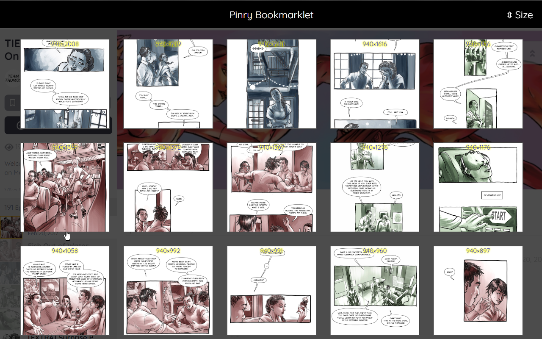Pick the 940×1058 comic page thumbnail

[65, 291]
